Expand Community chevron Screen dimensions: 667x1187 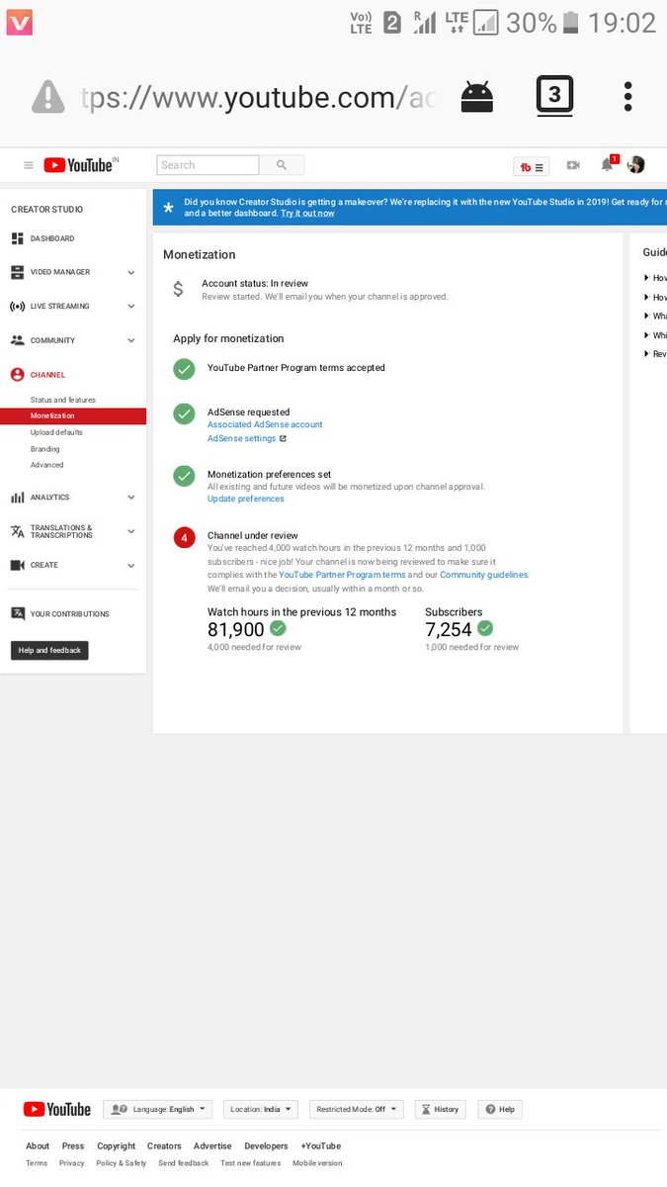(131, 340)
